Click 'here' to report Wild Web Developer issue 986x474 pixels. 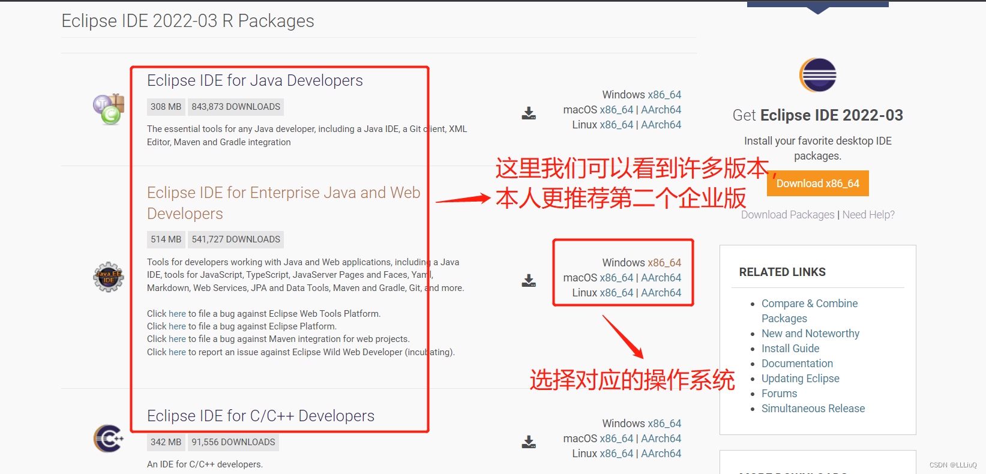pos(177,352)
